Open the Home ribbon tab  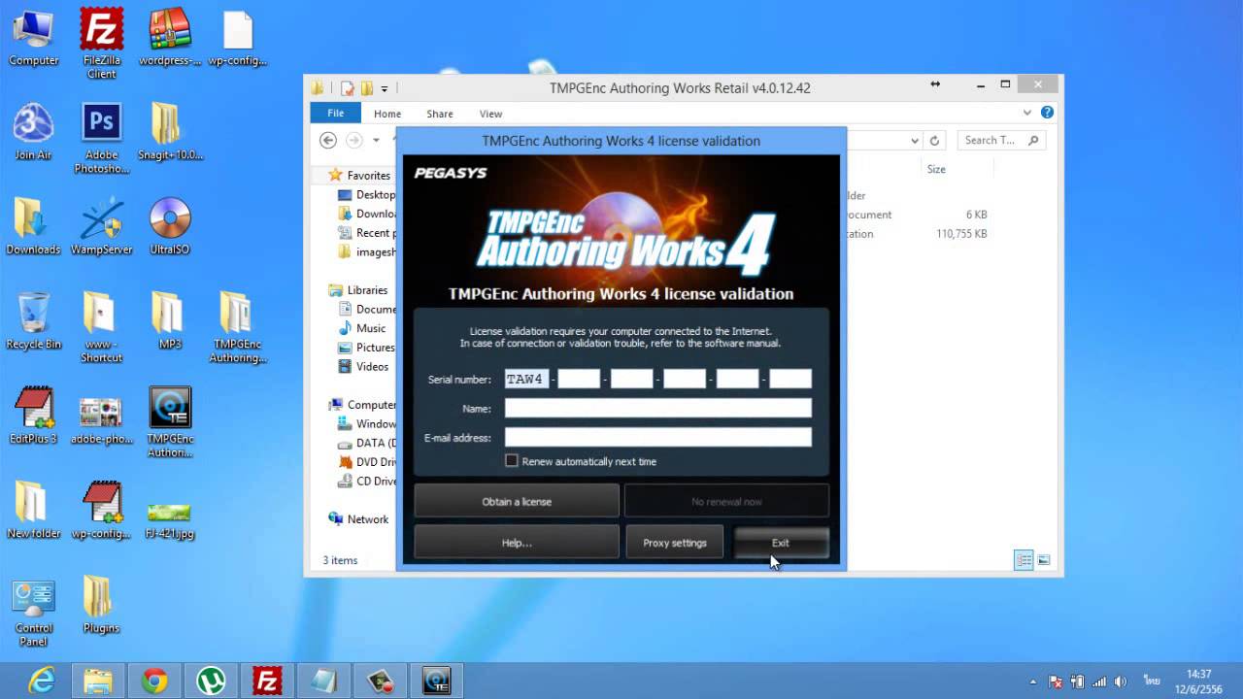pos(387,114)
